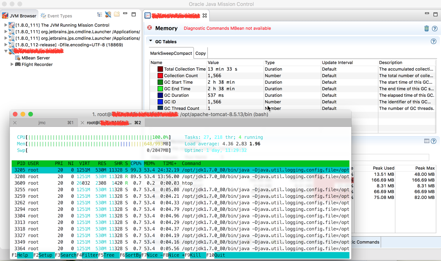Switch to the Event Types tab
441x261 pixels.
click(56, 16)
